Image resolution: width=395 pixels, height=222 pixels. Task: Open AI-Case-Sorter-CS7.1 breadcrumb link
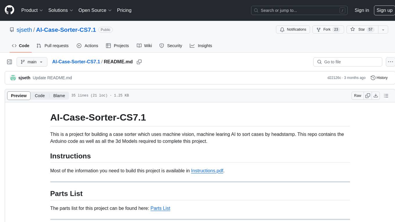(76, 62)
